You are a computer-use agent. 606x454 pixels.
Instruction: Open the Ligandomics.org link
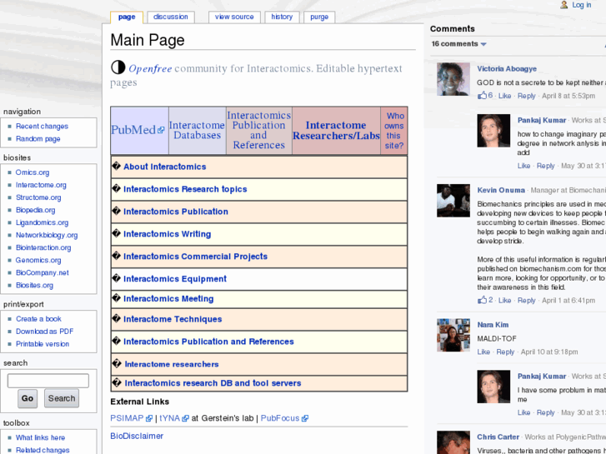pos(43,222)
